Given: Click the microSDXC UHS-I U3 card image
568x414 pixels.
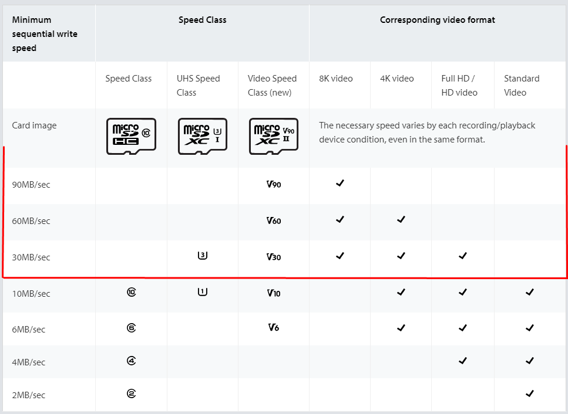Looking at the screenshot, I should [x=203, y=136].
